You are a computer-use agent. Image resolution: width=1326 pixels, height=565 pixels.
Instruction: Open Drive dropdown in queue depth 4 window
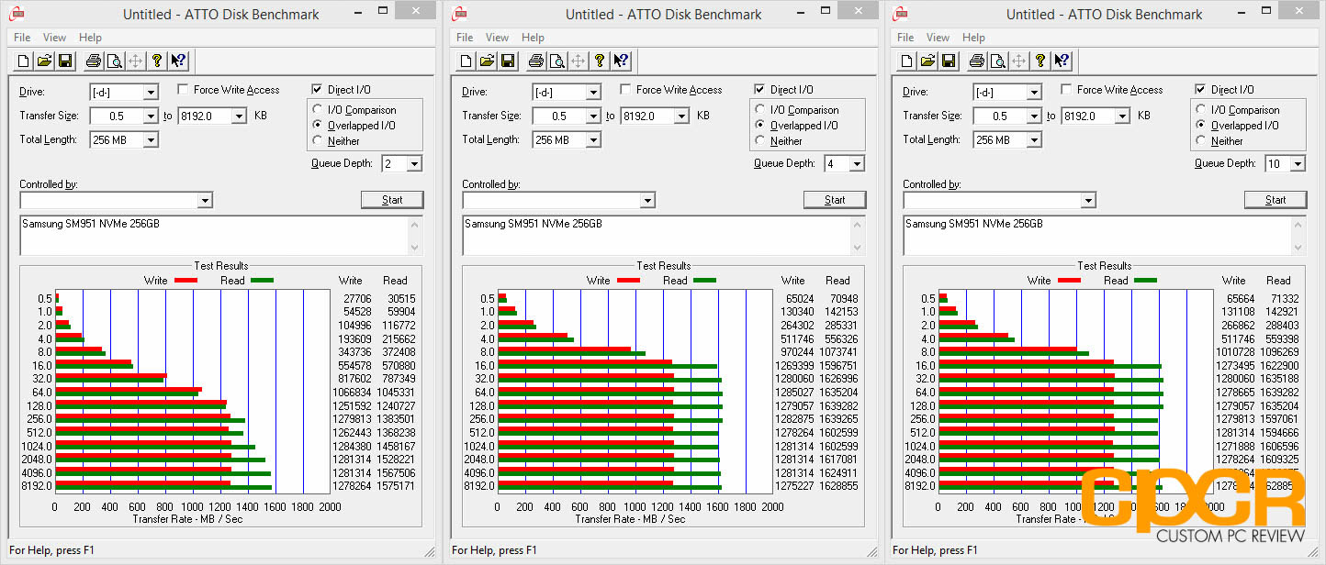pos(593,93)
